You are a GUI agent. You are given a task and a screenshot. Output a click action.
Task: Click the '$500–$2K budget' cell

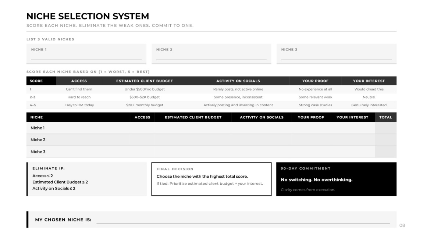pyautogui.click(x=145, y=97)
